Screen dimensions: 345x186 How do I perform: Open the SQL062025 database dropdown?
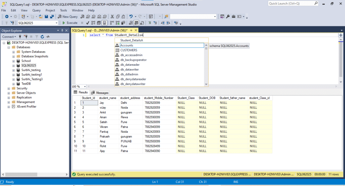(56, 23)
